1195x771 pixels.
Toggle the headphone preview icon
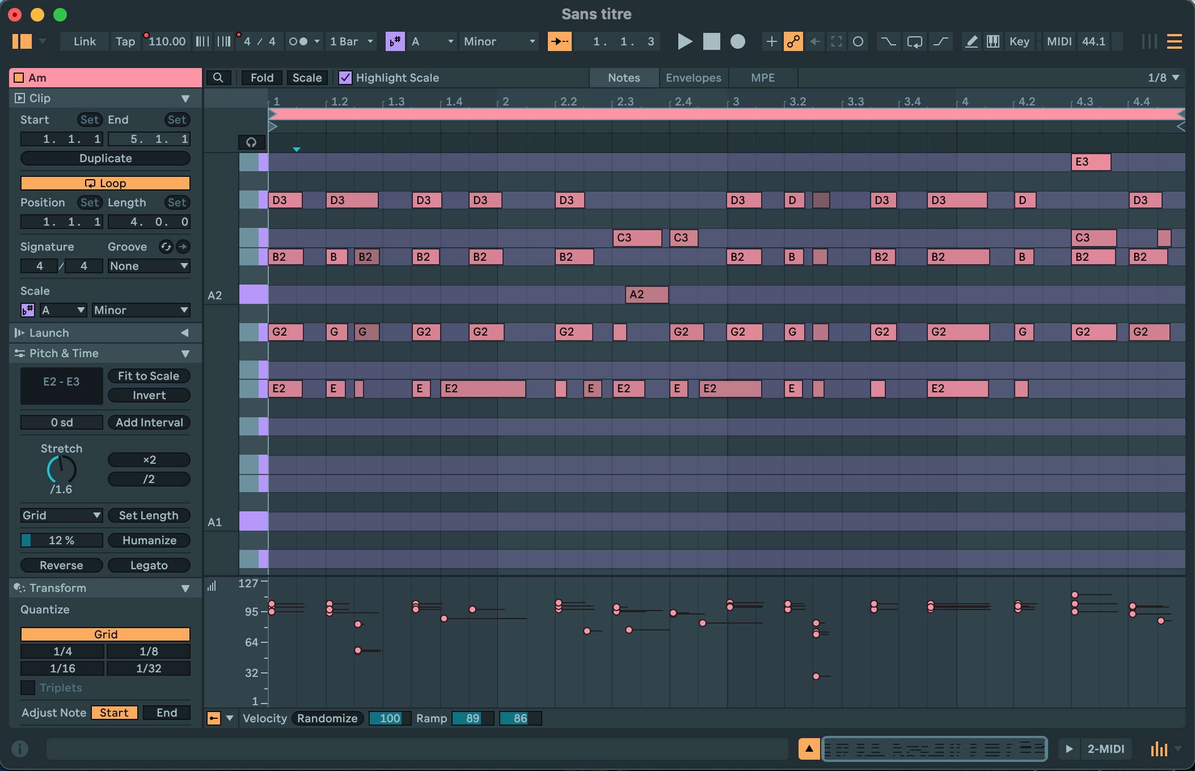251,142
